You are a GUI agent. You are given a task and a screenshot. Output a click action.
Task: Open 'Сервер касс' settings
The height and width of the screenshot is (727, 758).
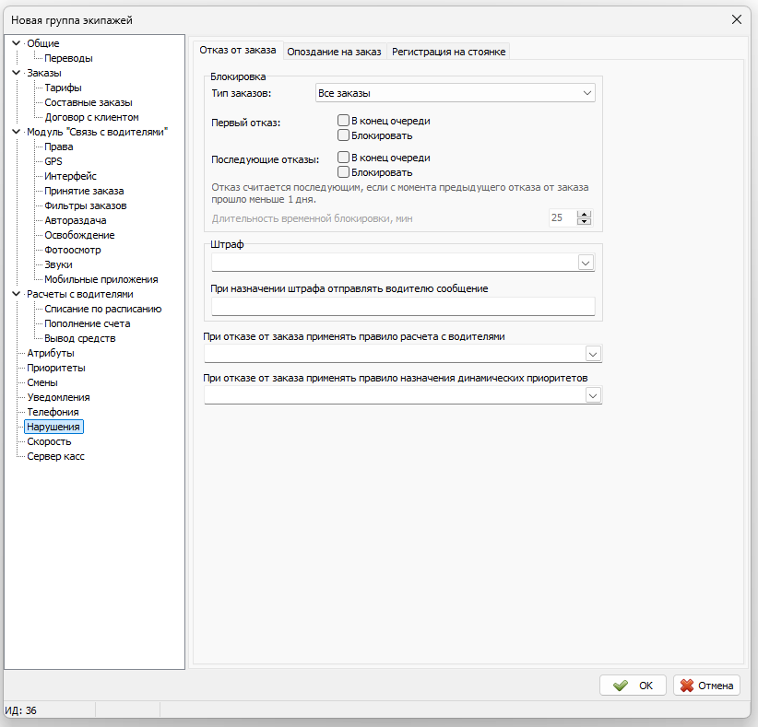point(55,456)
